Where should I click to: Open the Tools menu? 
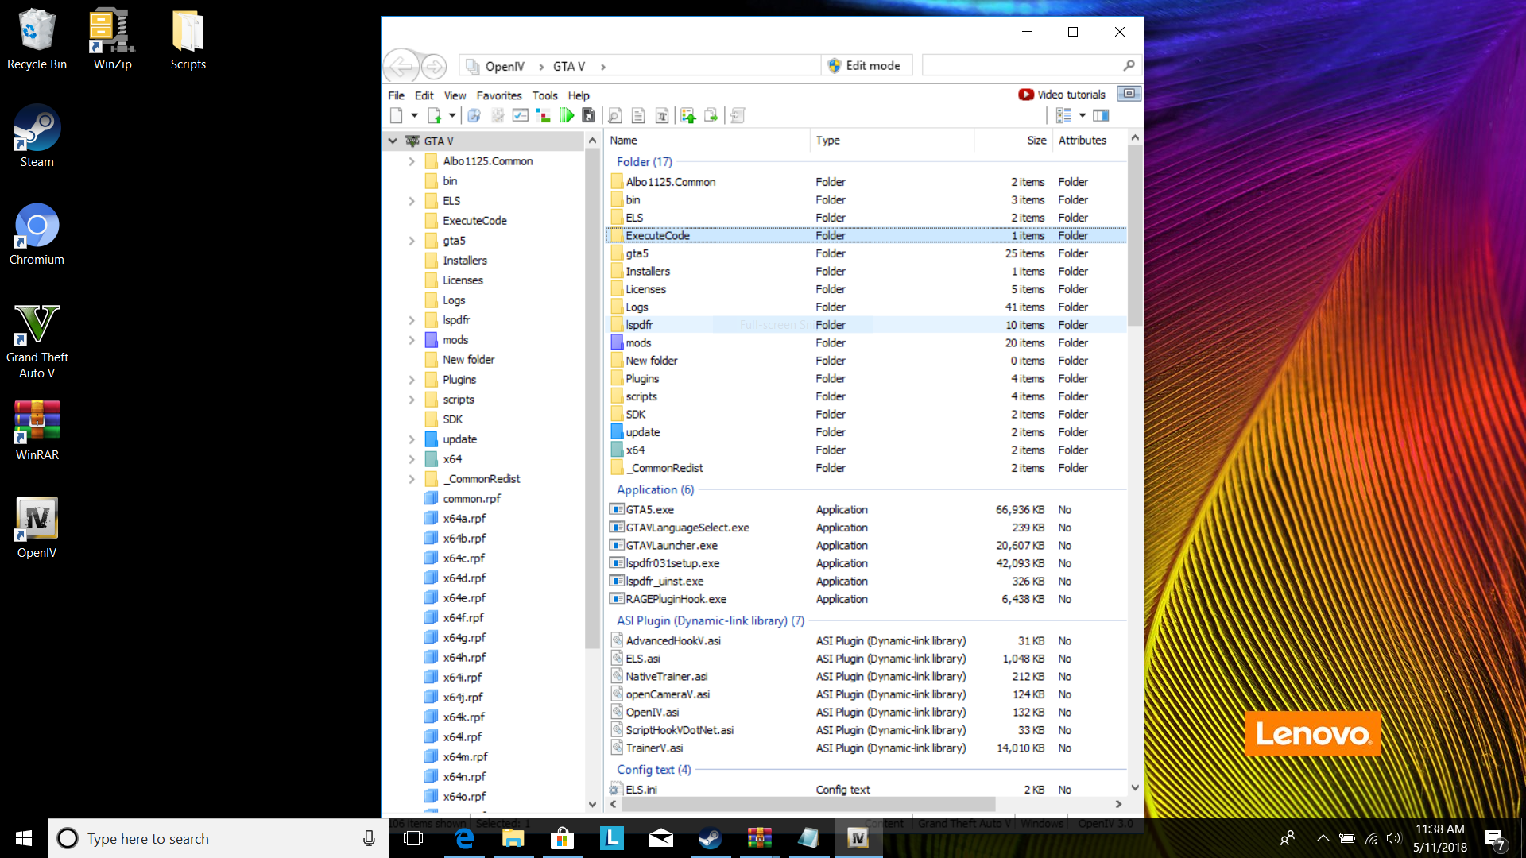(x=544, y=95)
